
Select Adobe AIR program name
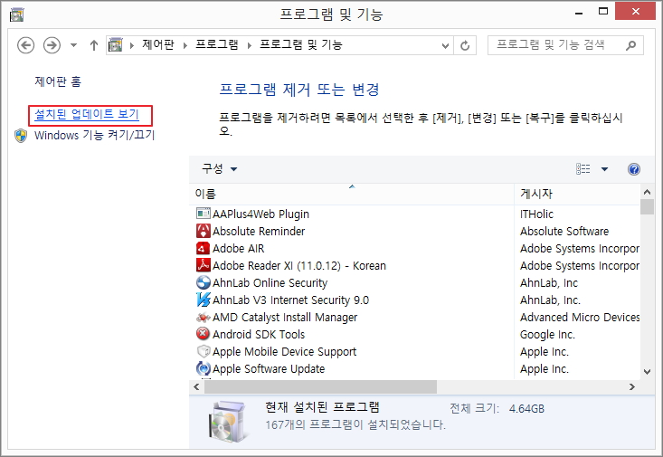coord(238,248)
